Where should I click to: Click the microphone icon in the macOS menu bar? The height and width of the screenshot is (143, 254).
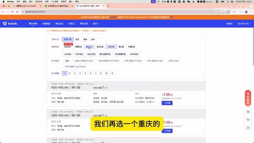(171, 2)
